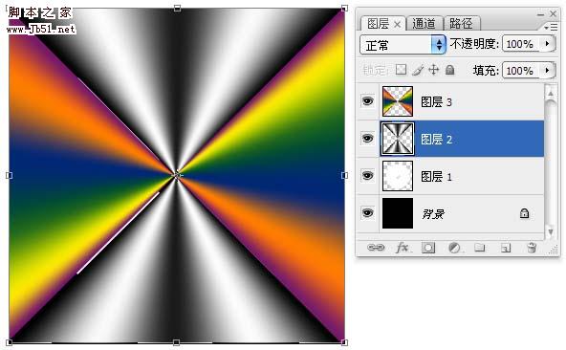
Task: Switch to the 图层 tab
Action: pos(378,24)
